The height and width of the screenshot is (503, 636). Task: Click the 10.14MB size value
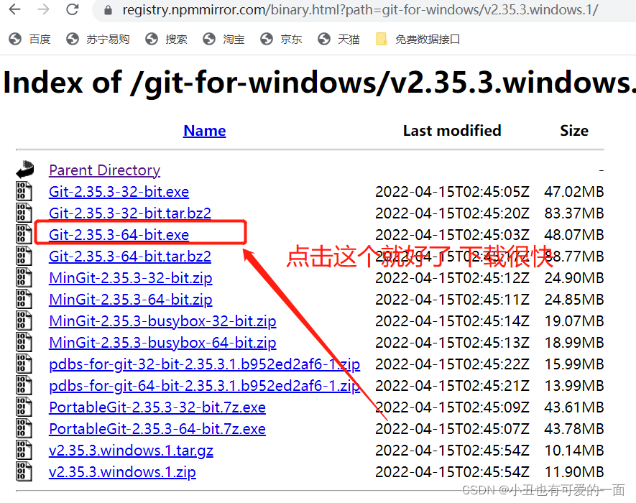coord(574,451)
